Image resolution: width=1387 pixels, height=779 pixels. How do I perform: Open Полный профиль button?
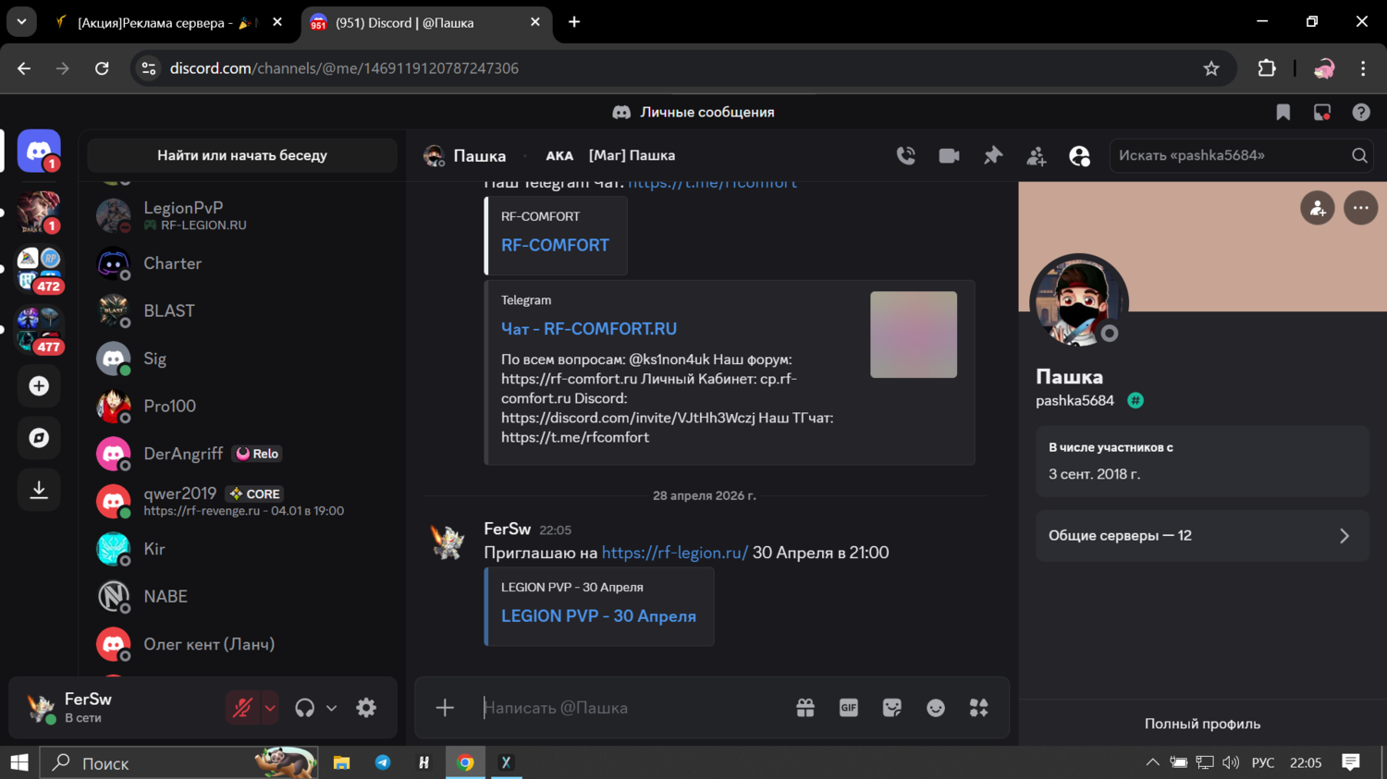pyautogui.click(x=1202, y=724)
